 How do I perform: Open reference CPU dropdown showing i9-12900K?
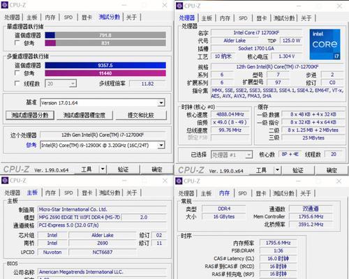coord(103,145)
